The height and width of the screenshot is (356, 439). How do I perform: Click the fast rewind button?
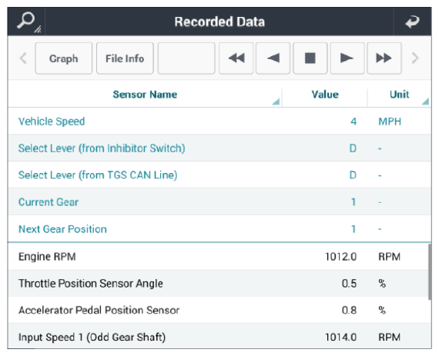[x=236, y=58]
